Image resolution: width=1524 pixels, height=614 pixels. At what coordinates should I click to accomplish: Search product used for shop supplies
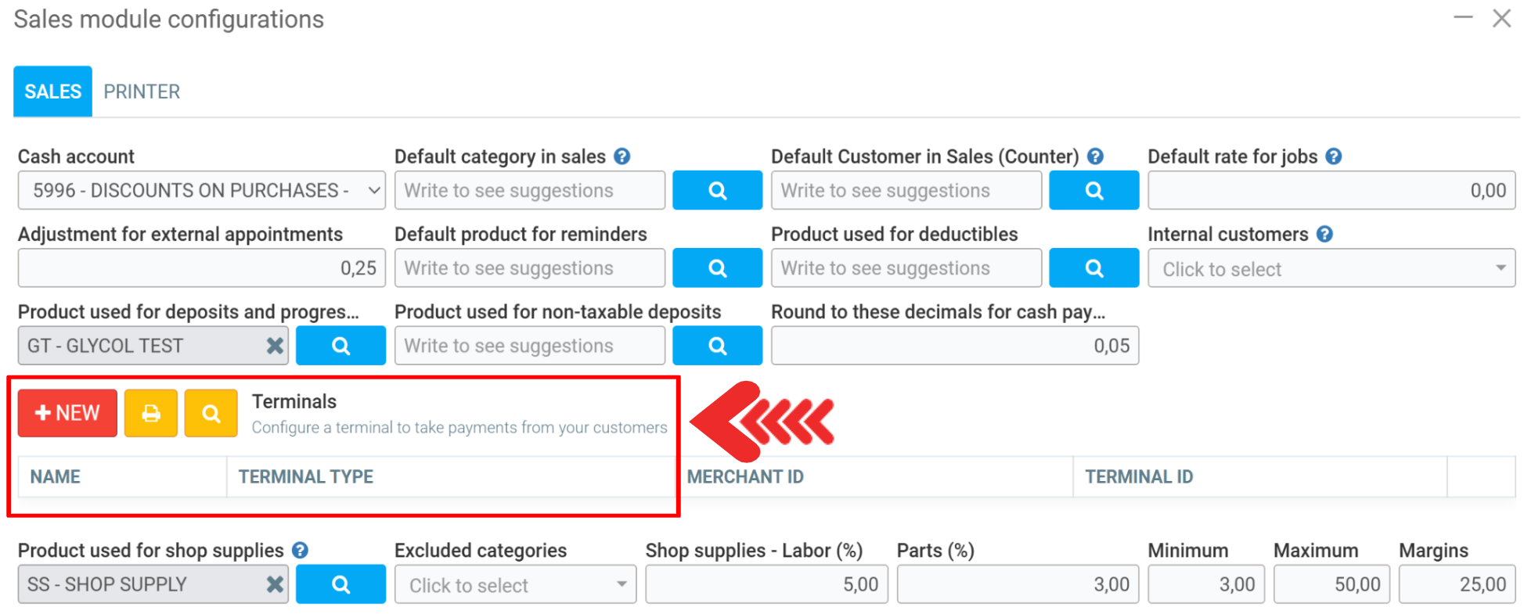340,584
